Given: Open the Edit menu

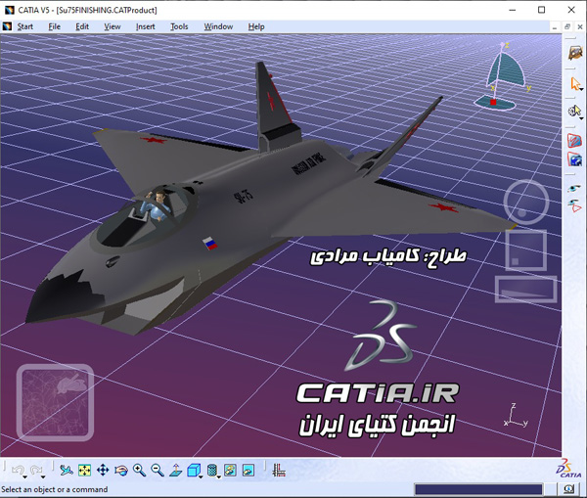Looking at the screenshot, I should pos(82,26).
